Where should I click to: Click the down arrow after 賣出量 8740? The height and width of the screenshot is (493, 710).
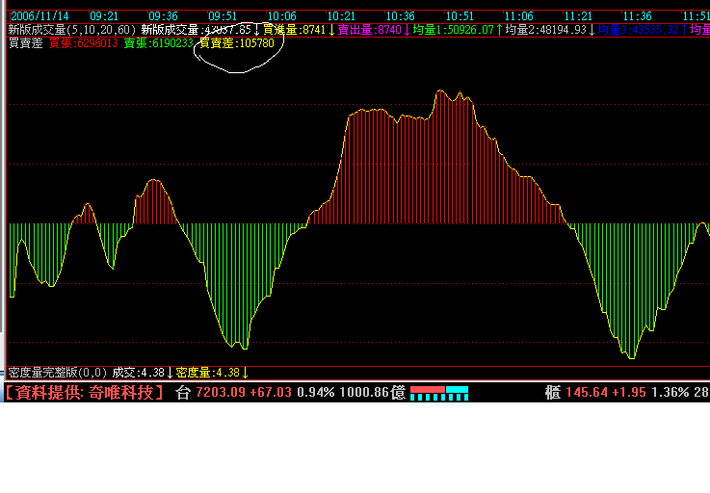[x=407, y=30]
